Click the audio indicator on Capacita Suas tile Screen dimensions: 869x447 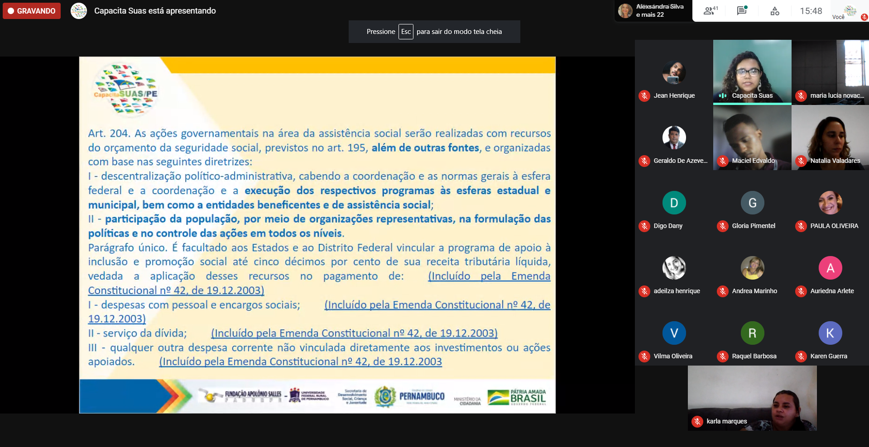click(x=723, y=96)
